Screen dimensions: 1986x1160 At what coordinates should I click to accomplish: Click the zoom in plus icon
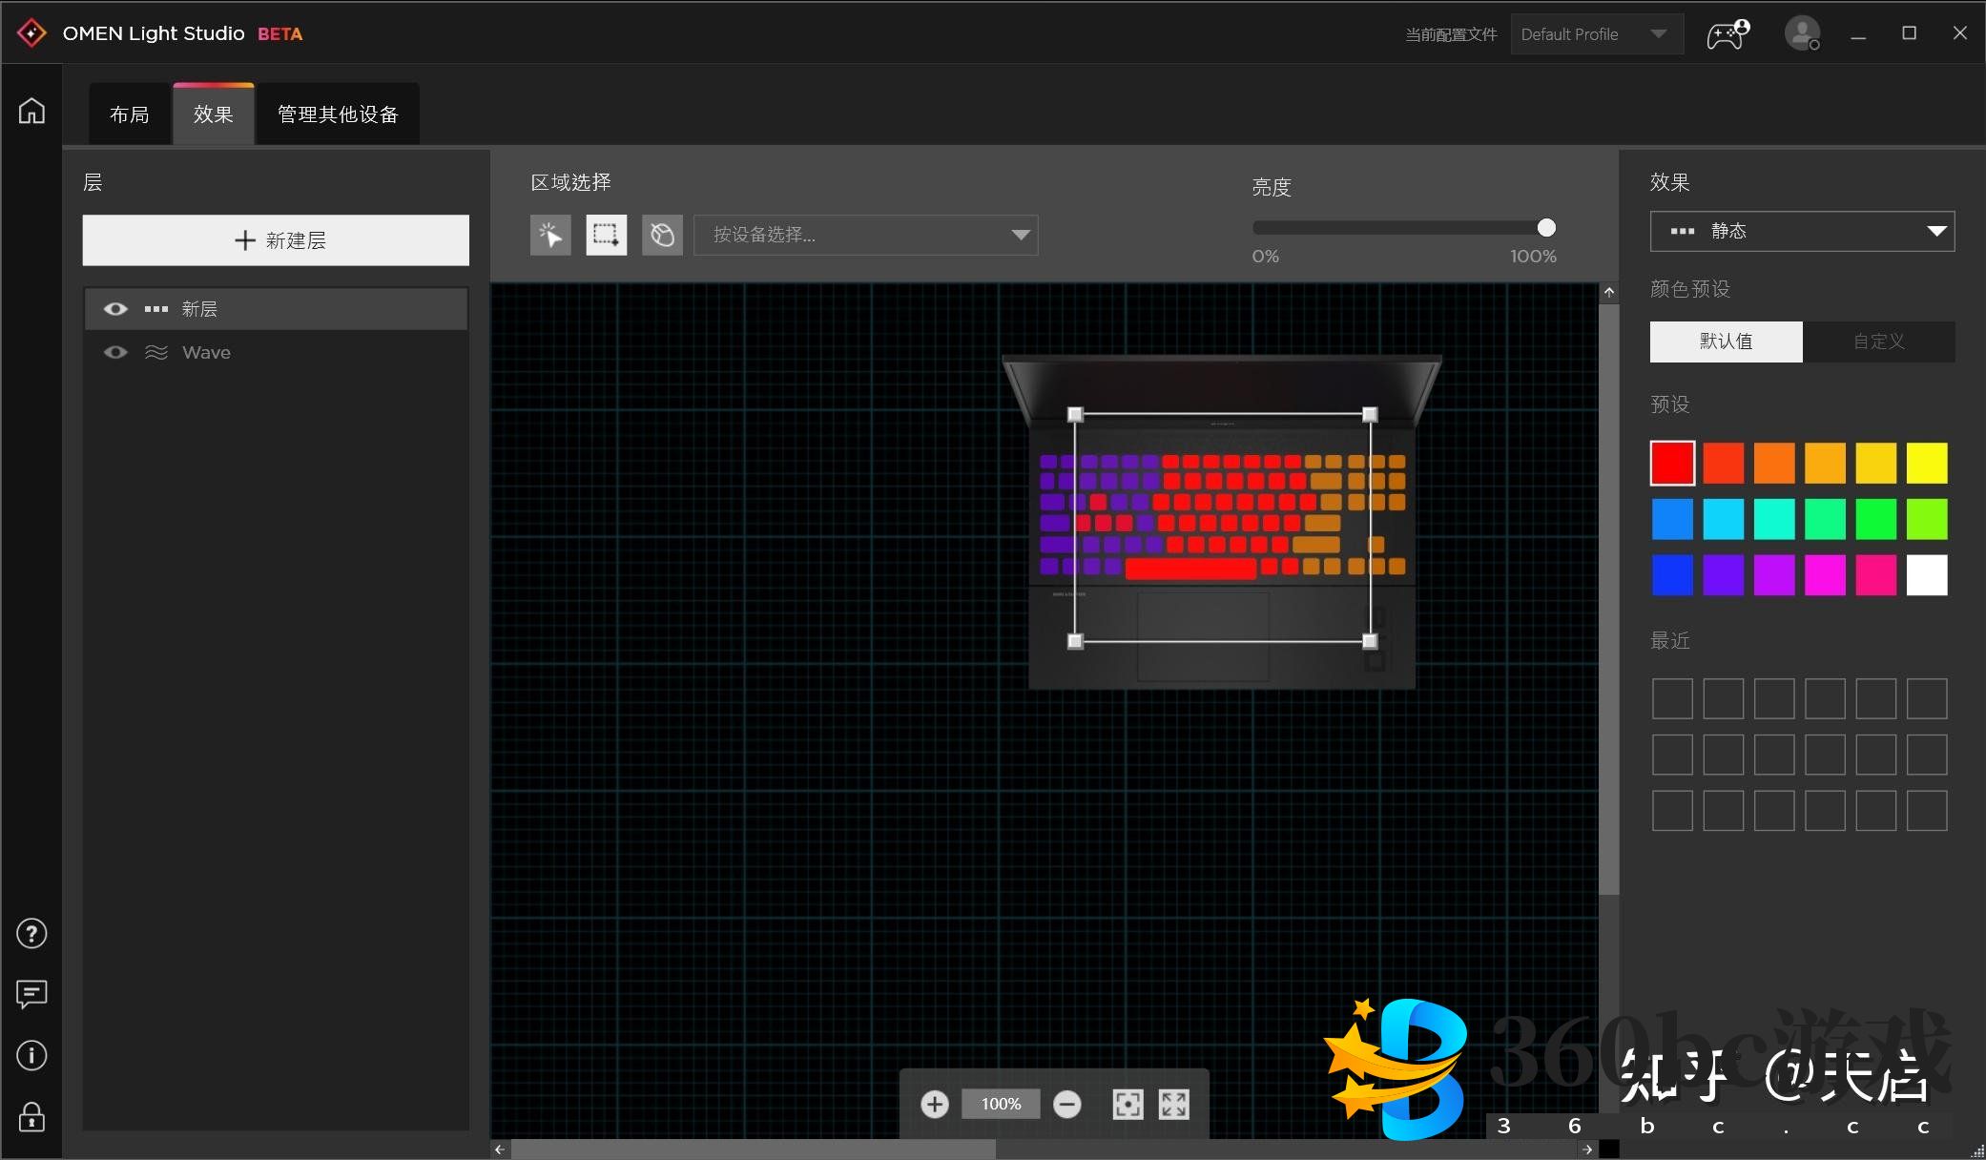pos(934,1104)
